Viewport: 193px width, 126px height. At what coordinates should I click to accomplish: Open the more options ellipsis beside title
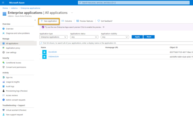[x=72, y=13]
